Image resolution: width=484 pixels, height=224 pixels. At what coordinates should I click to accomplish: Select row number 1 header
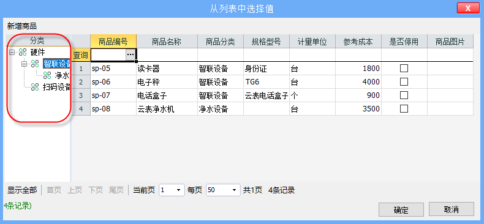pos(81,69)
